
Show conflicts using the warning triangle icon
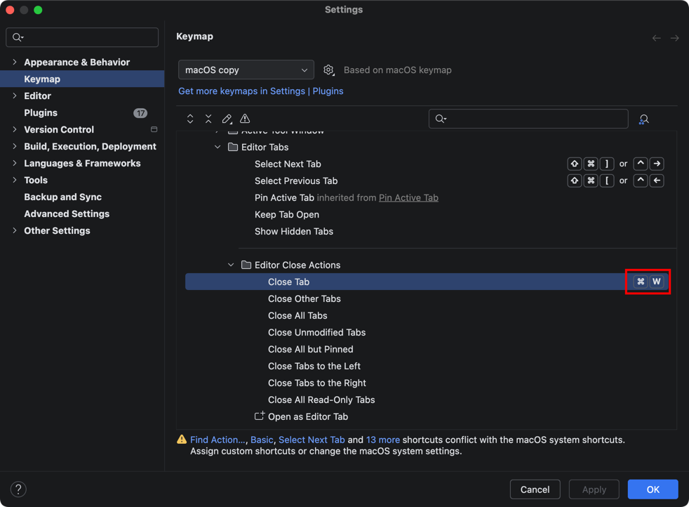(x=245, y=119)
